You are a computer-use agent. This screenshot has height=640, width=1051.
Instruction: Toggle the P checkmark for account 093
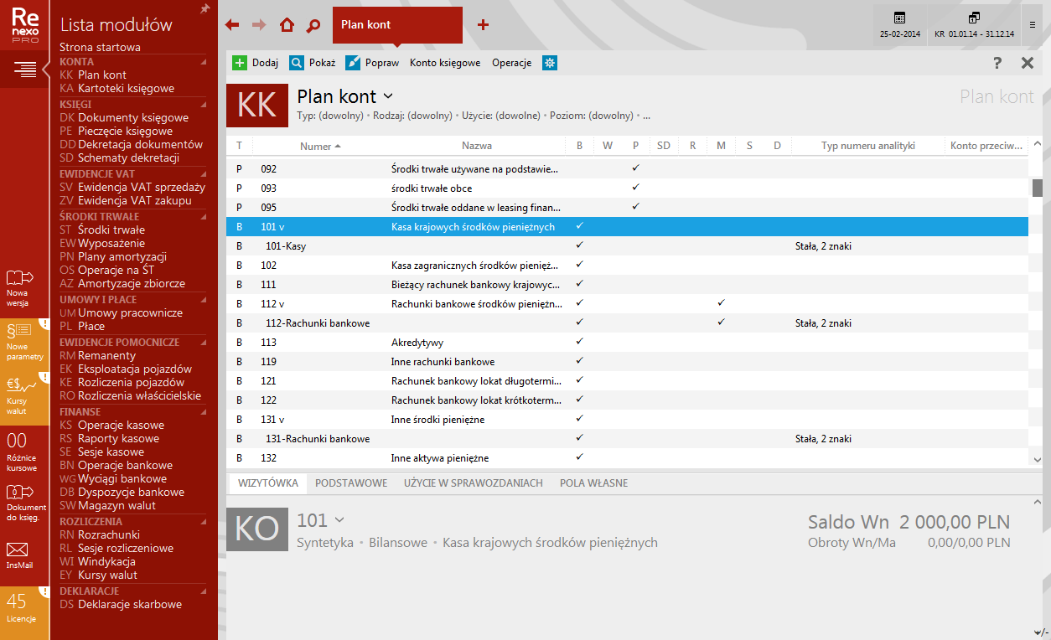coord(635,188)
